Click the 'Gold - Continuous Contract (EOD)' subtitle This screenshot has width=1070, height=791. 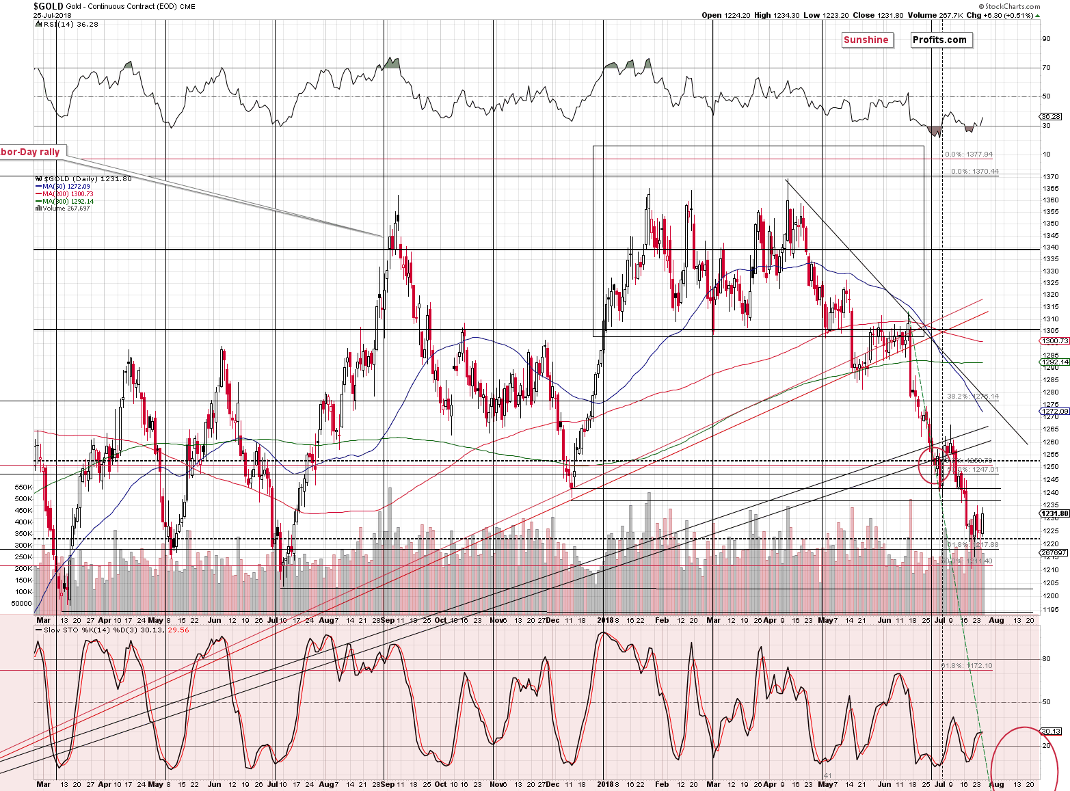(x=122, y=6)
